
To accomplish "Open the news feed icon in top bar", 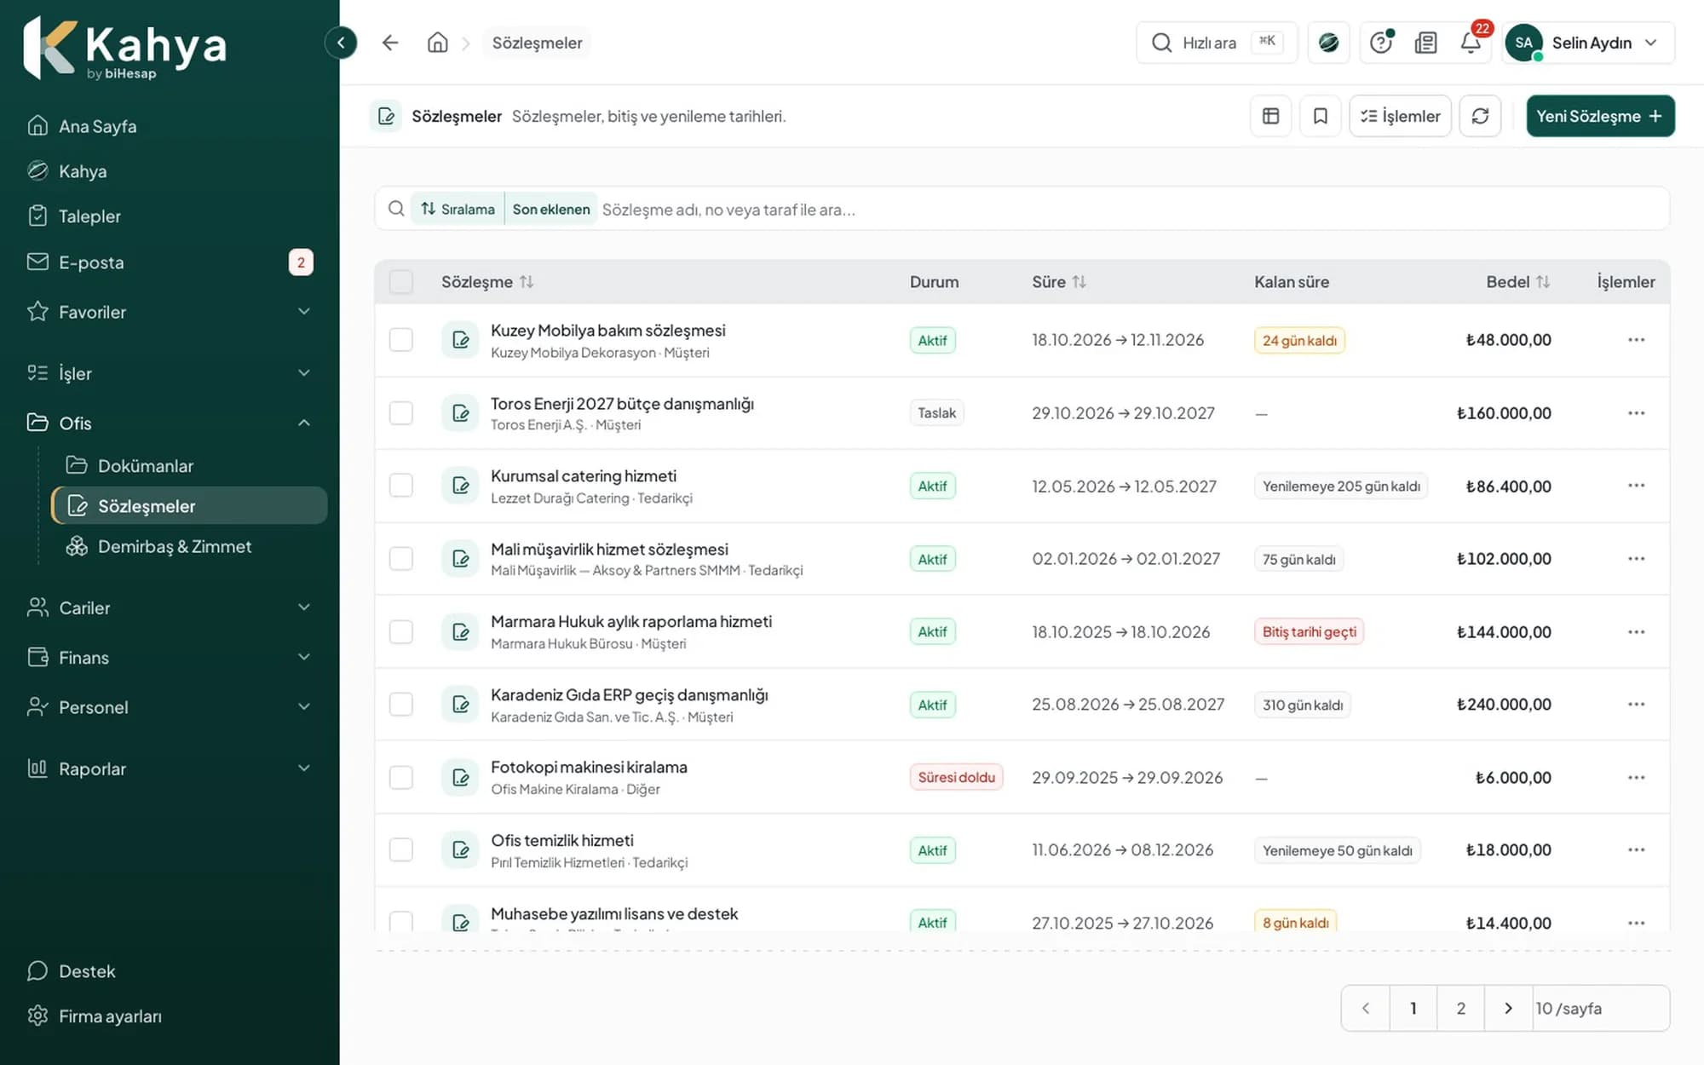I will (1425, 43).
